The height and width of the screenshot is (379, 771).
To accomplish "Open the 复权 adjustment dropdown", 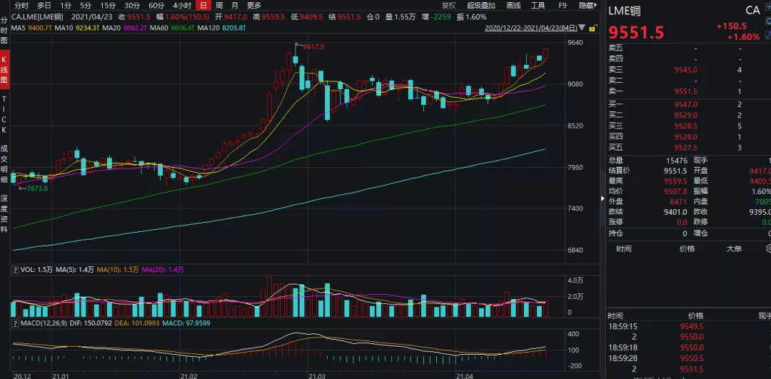I will (x=448, y=6).
